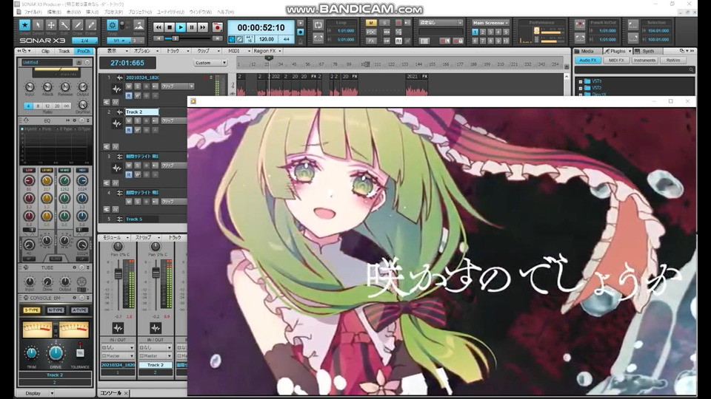711x399 pixels.
Task: Toggle the mix module Mute (M) button
Action: (x=371, y=23)
